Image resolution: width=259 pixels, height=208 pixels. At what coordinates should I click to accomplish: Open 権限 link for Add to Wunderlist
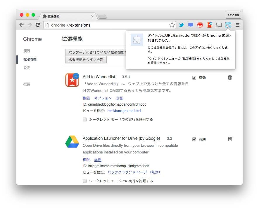pyautogui.click(x=86, y=98)
